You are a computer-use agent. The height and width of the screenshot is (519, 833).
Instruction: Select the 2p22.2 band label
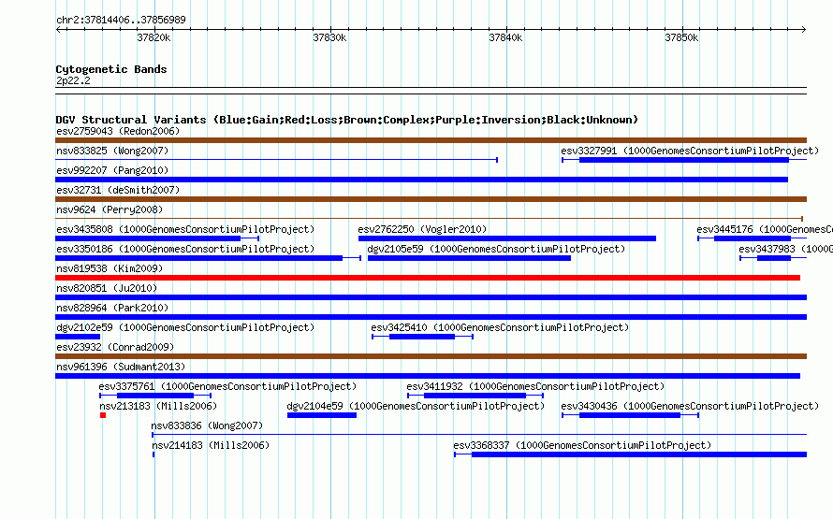click(x=73, y=80)
